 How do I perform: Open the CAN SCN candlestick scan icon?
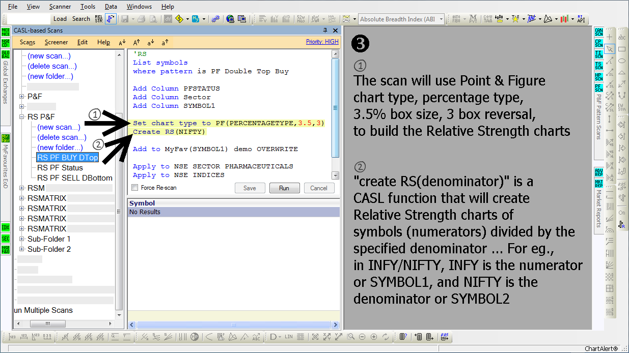[x=599, y=32]
